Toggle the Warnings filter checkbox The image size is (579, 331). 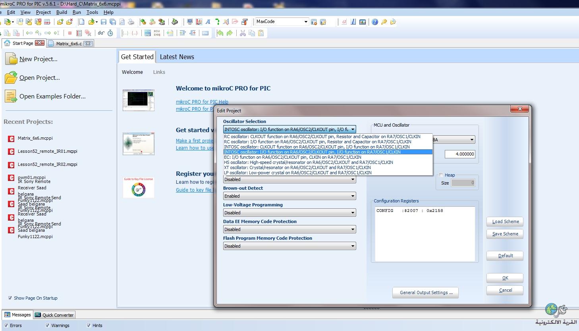pos(47,325)
